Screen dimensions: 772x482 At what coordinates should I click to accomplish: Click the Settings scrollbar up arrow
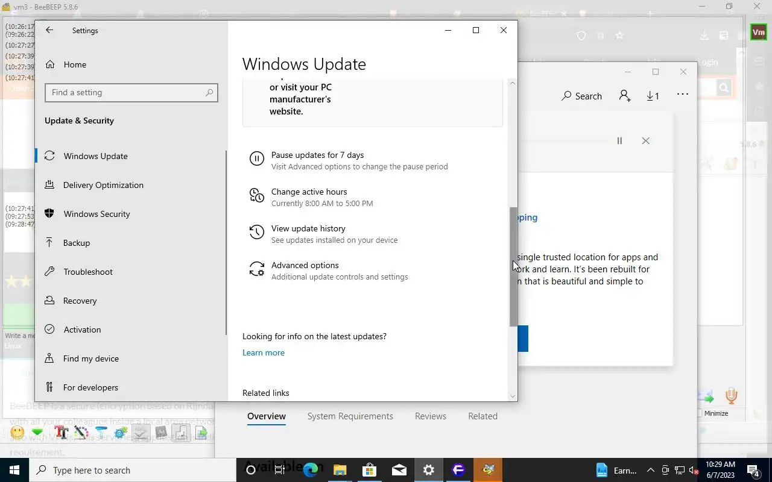point(513,83)
